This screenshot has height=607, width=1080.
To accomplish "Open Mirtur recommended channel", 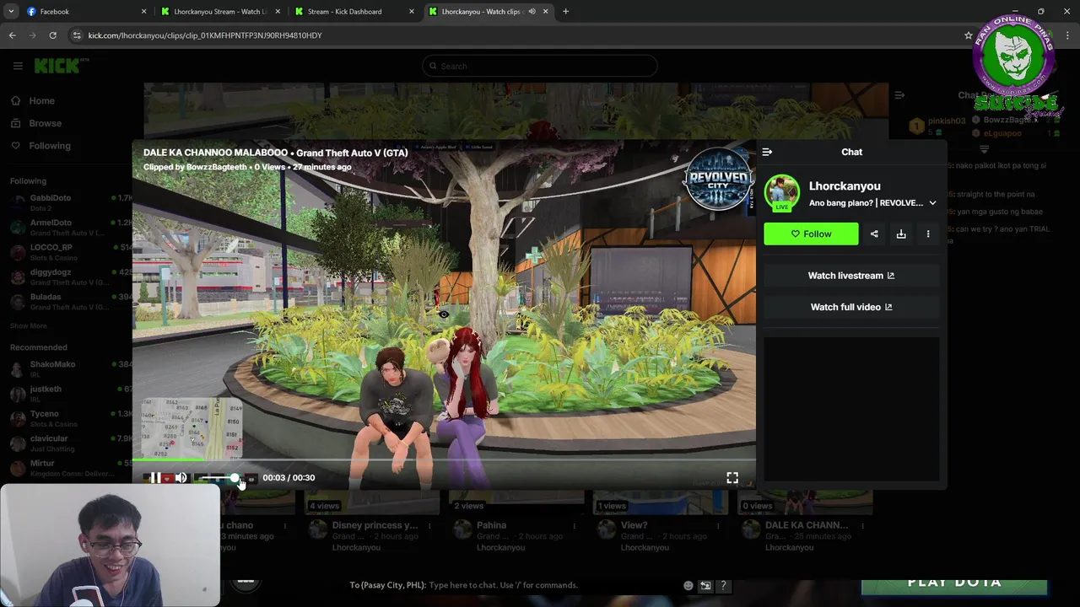I will tap(69, 469).
